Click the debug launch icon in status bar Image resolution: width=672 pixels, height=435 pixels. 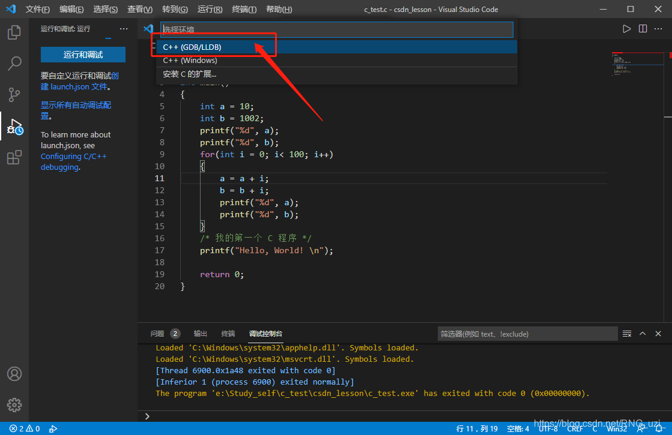[53, 428]
